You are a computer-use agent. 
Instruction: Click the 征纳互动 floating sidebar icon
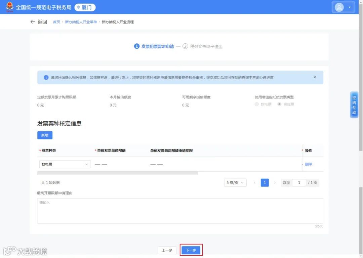click(354, 104)
